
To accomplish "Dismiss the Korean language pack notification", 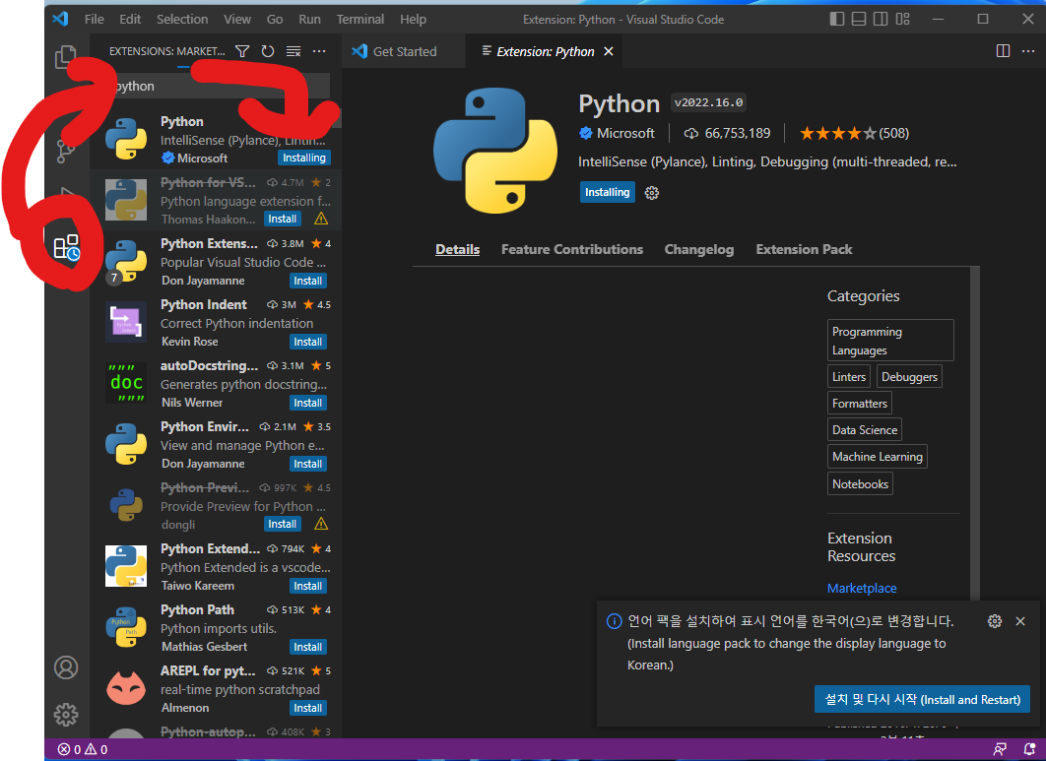I will (x=1020, y=621).
